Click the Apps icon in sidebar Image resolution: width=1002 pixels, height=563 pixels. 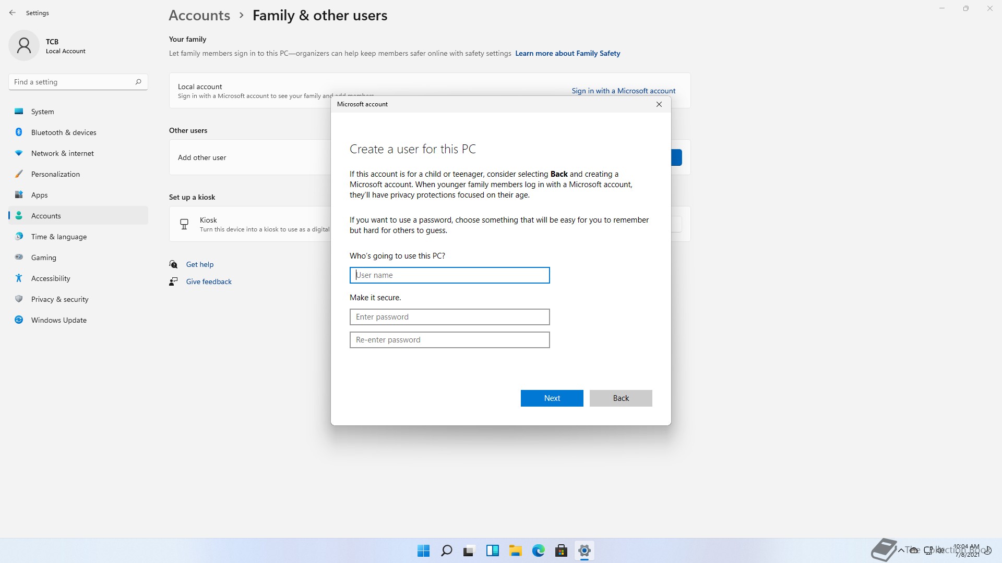click(19, 195)
